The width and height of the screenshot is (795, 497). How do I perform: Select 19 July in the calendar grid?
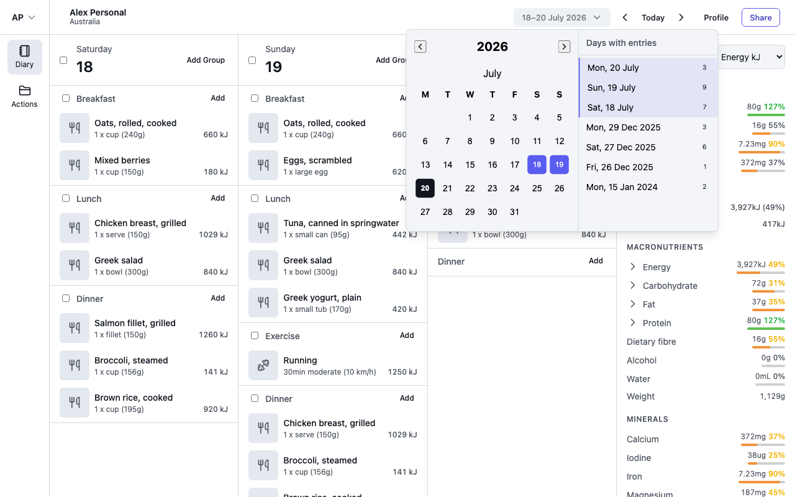(x=559, y=165)
